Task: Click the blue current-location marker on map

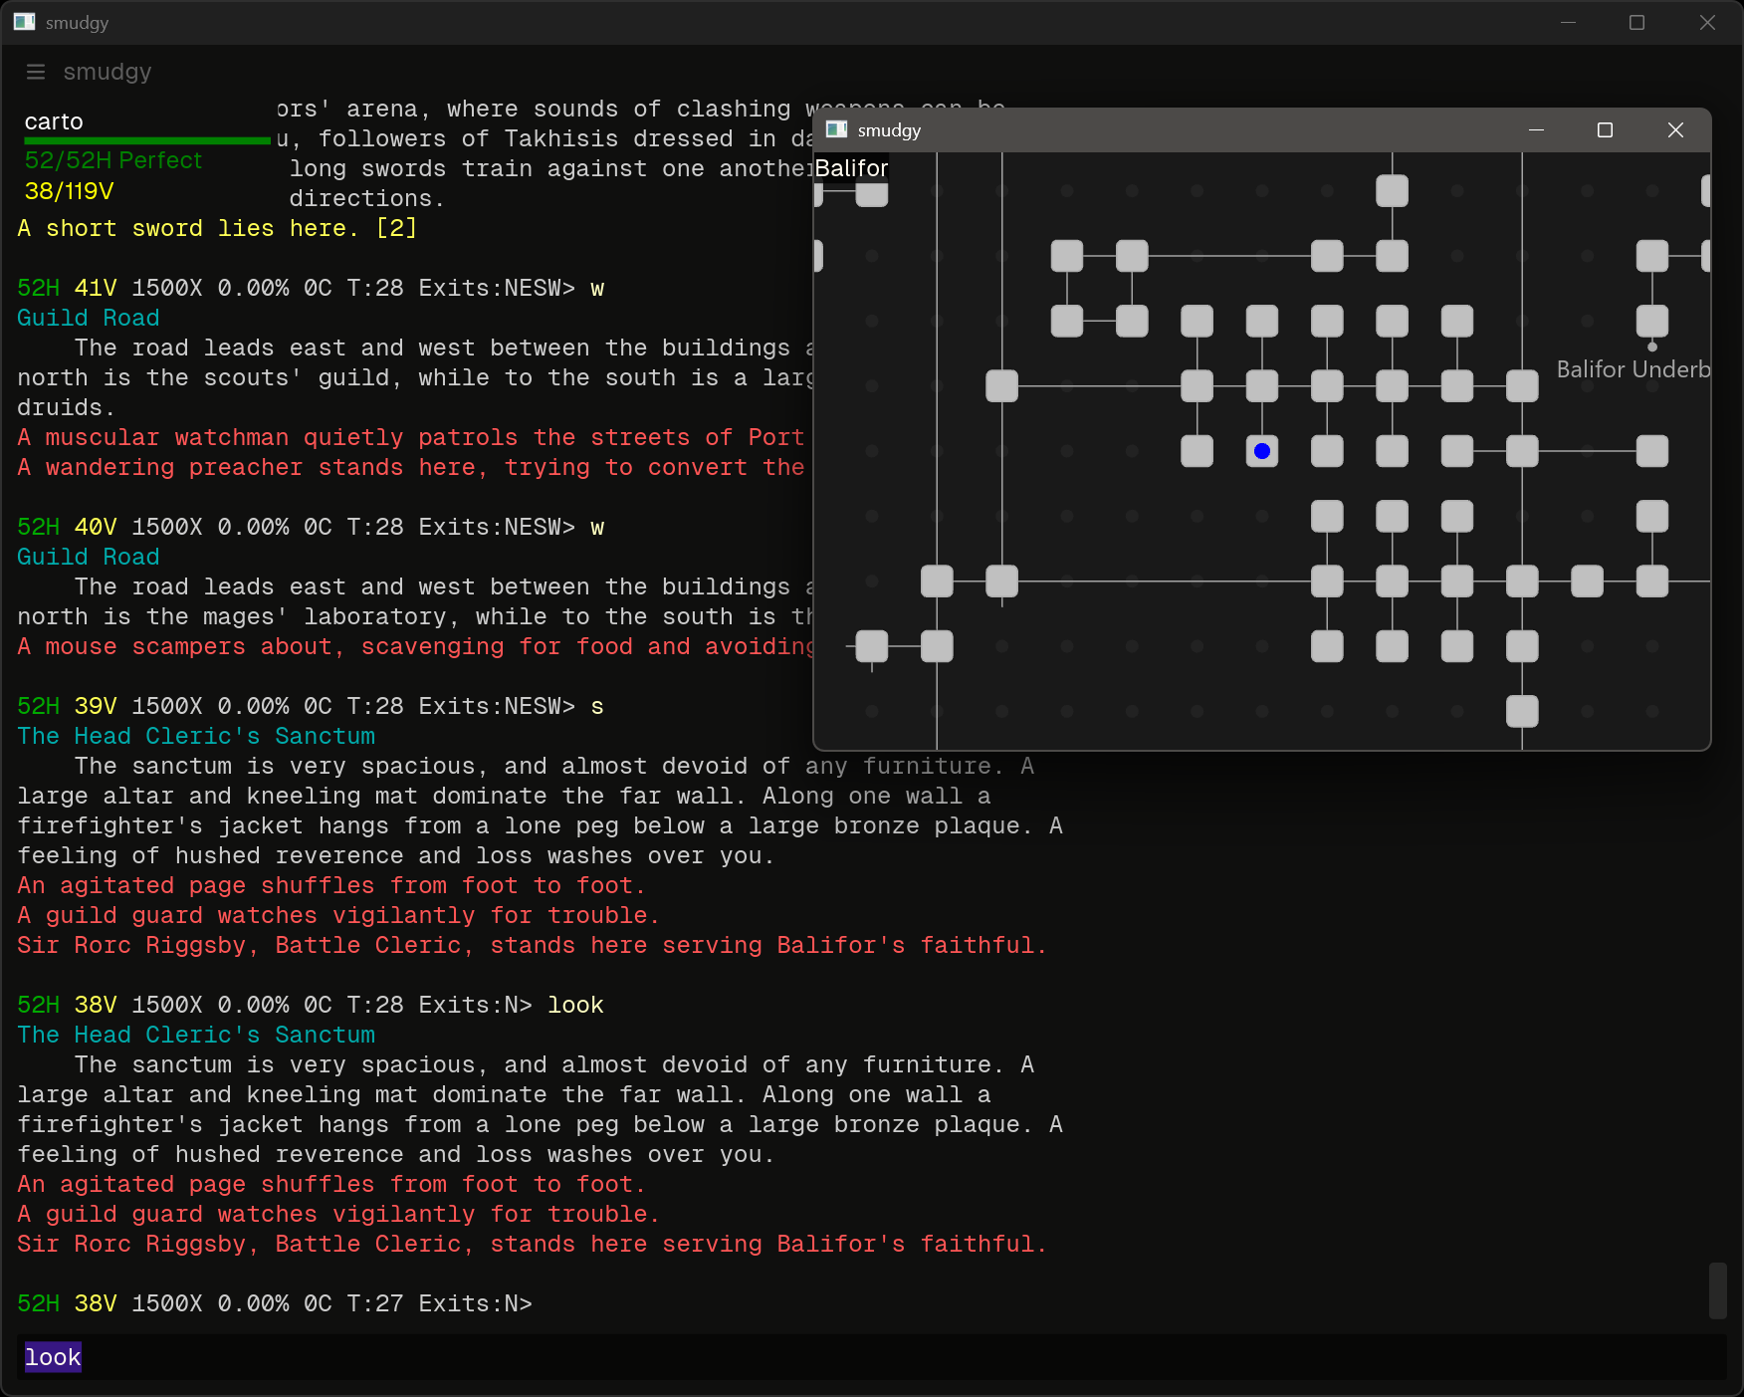Action: (1261, 451)
